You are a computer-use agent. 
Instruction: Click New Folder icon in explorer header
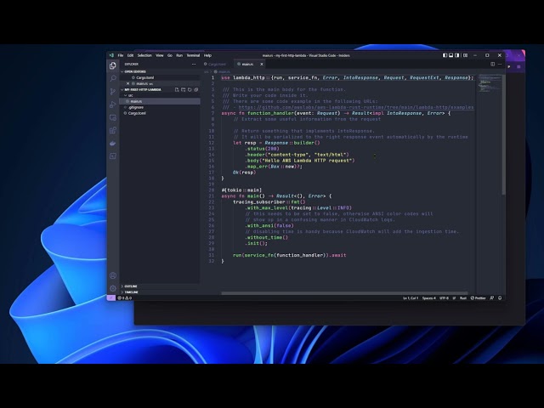coord(184,90)
